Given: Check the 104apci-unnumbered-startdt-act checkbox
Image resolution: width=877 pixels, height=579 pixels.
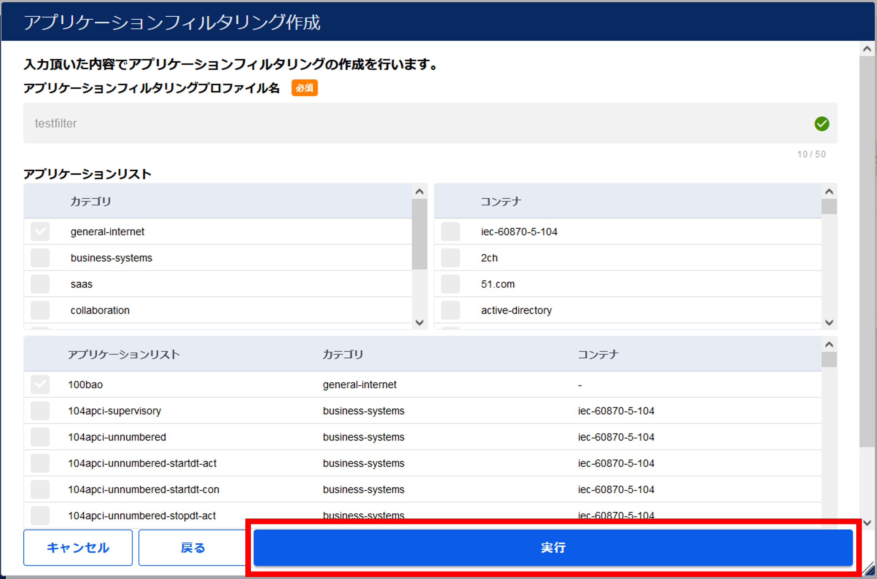Looking at the screenshot, I should pyautogui.click(x=40, y=463).
